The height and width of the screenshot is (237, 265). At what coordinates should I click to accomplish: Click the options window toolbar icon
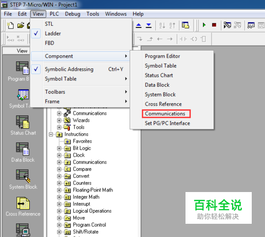point(185,25)
